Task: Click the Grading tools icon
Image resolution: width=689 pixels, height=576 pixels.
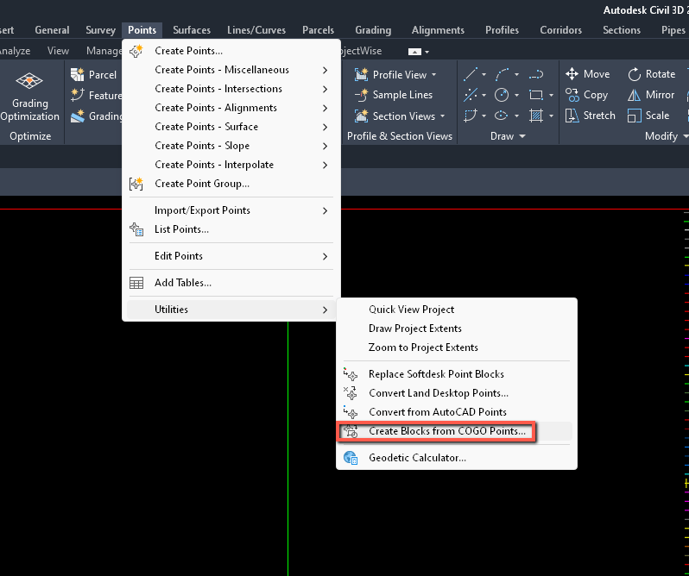Action: 78,116
